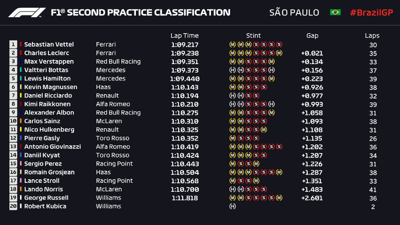Click the Brazil flag icon
Image resolution: width=400 pixels, height=225 pixels.
tap(335, 12)
